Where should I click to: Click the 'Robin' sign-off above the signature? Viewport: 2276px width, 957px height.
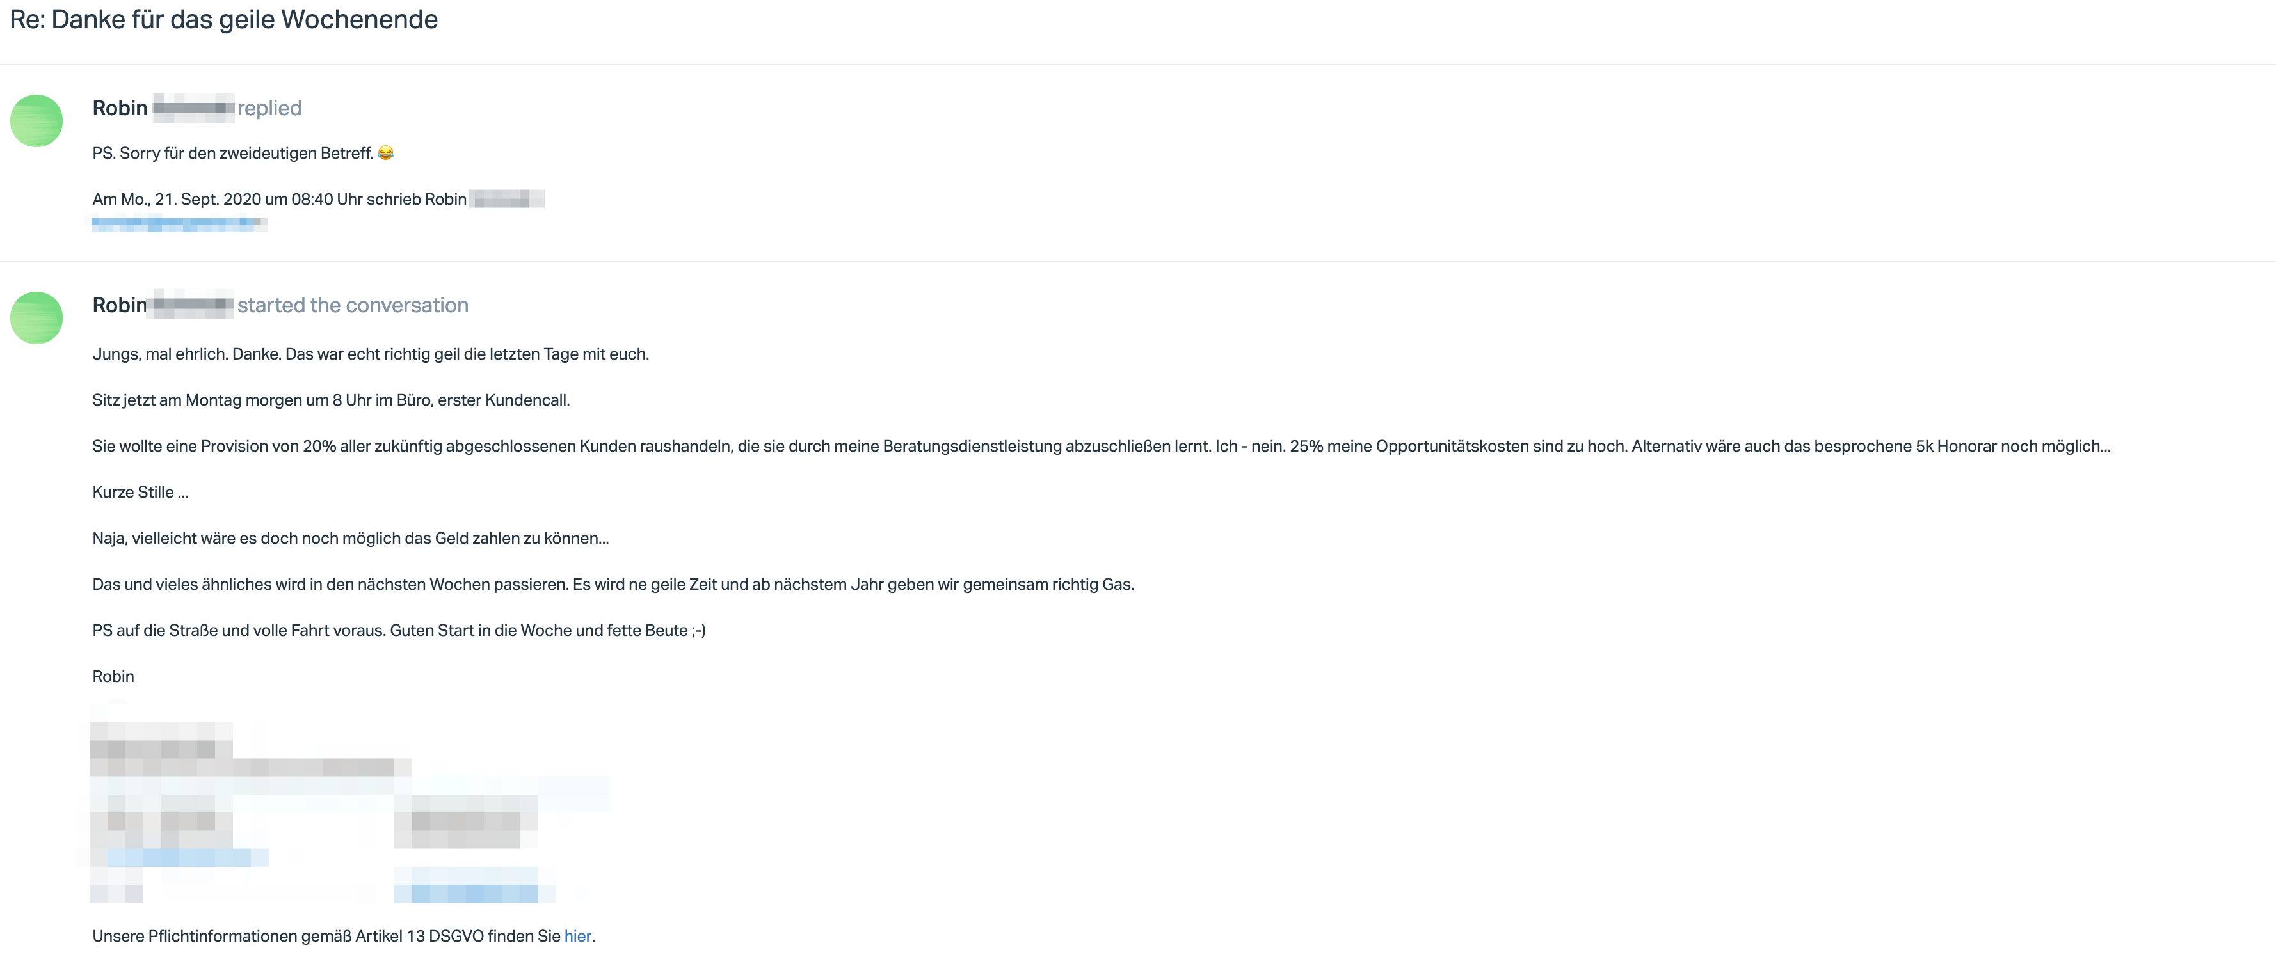tap(113, 676)
